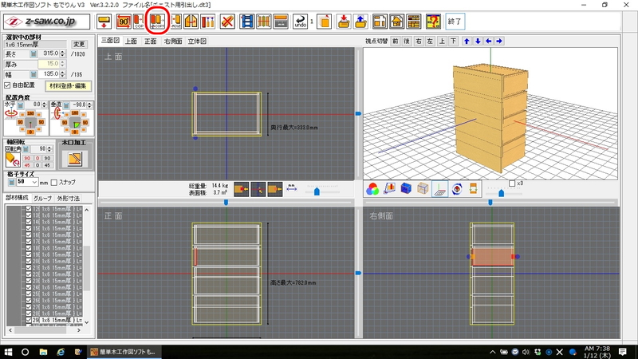Click the RGB color circles icon
Image resolution: width=638 pixels, height=359 pixels.
coord(372,189)
